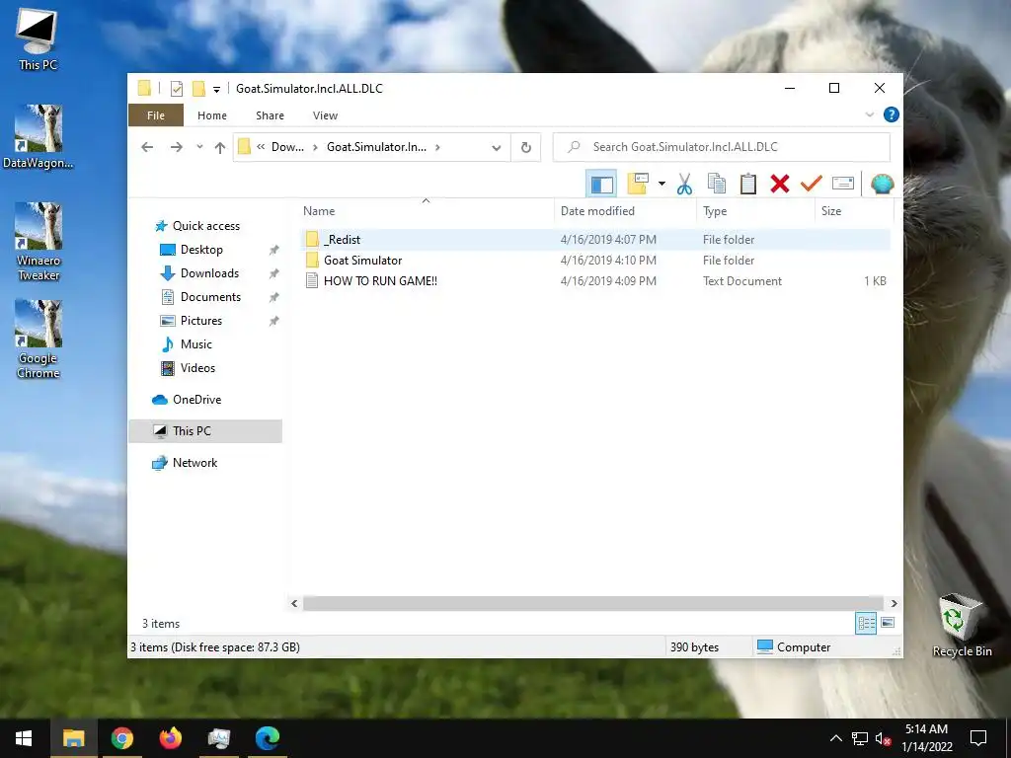Open Customize Quick Access Toolbar dropdown
Screen dimensions: 1011x758
click(x=216, y=89)
